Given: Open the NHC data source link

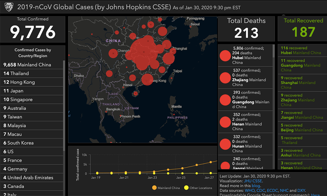Looking at the screenshot, I should coord(284,191).
